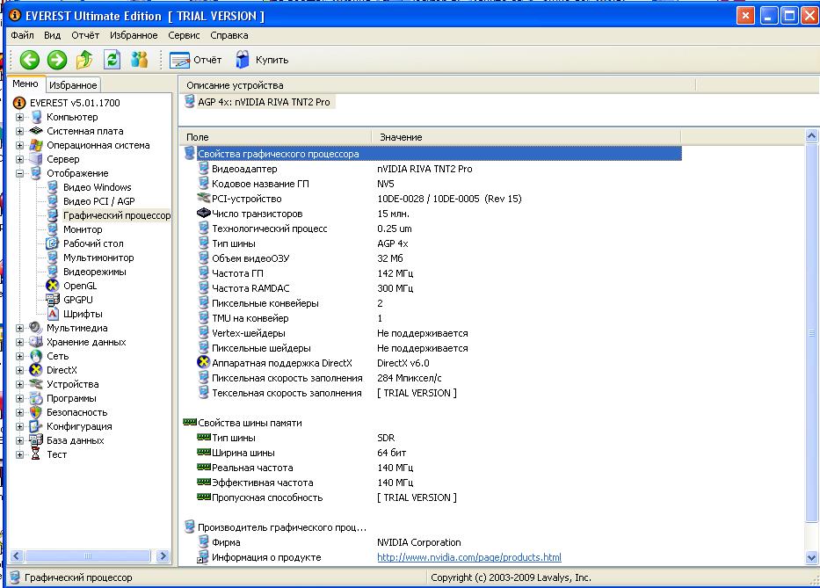The image size is (820, 588).
Task: Open the Отчёт menu in menu bar
Action: (x=85, y=35)
